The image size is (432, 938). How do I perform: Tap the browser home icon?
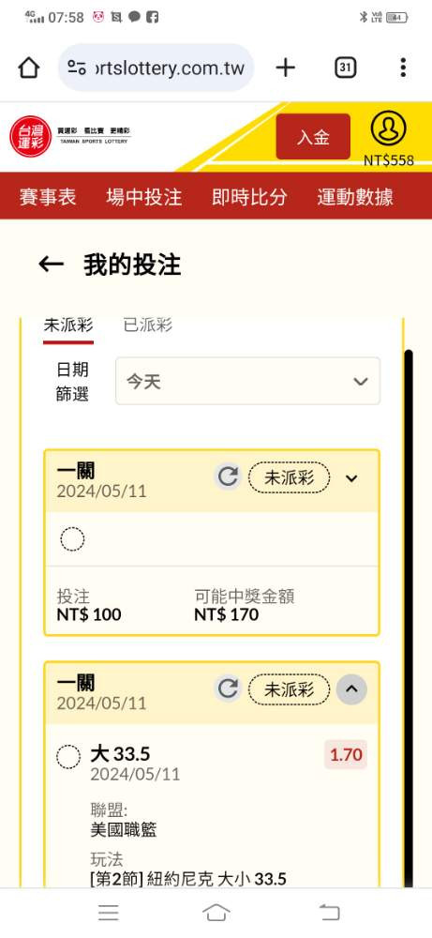(29, 68)
